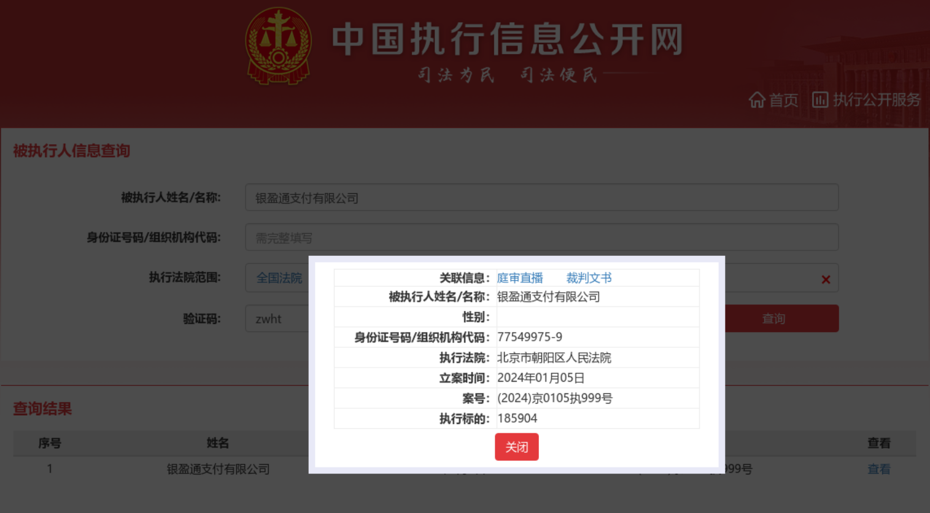Click the 姓名 column header
The width and height of the screenshot is (930, 513).
tap(218, 443)
